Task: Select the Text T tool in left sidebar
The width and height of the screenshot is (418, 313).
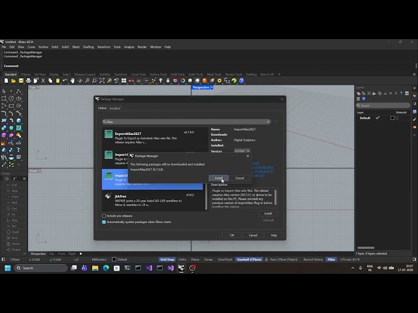Action: 19,150
